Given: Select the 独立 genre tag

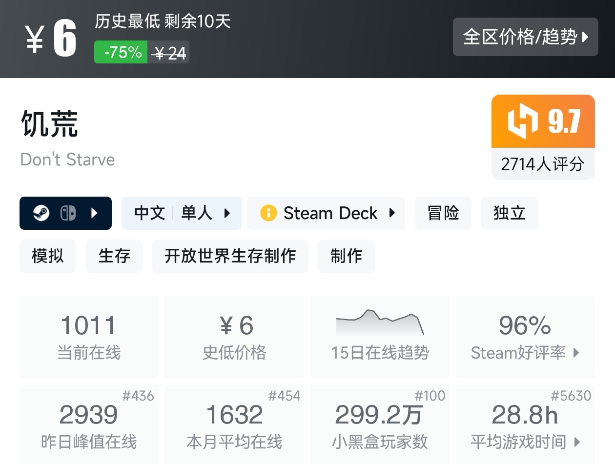Looking at the screenshot, I should point(509,213).
